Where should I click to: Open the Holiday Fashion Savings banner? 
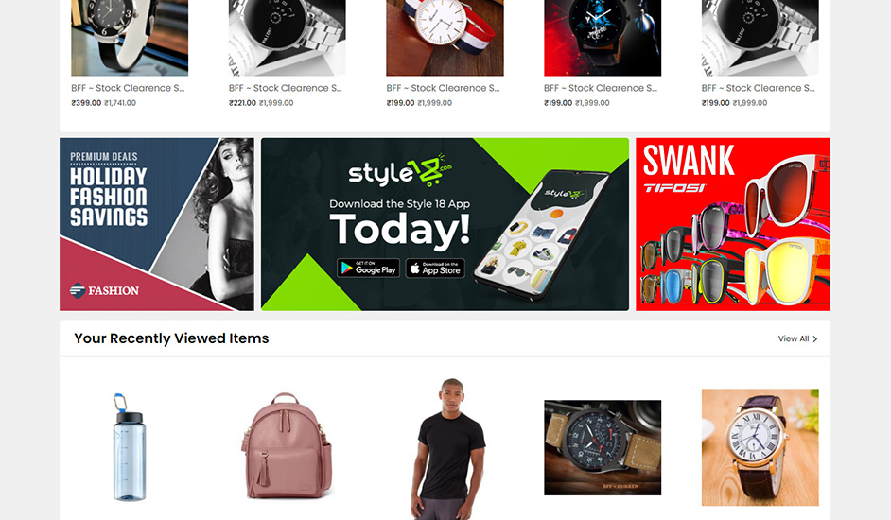point(157,224)
